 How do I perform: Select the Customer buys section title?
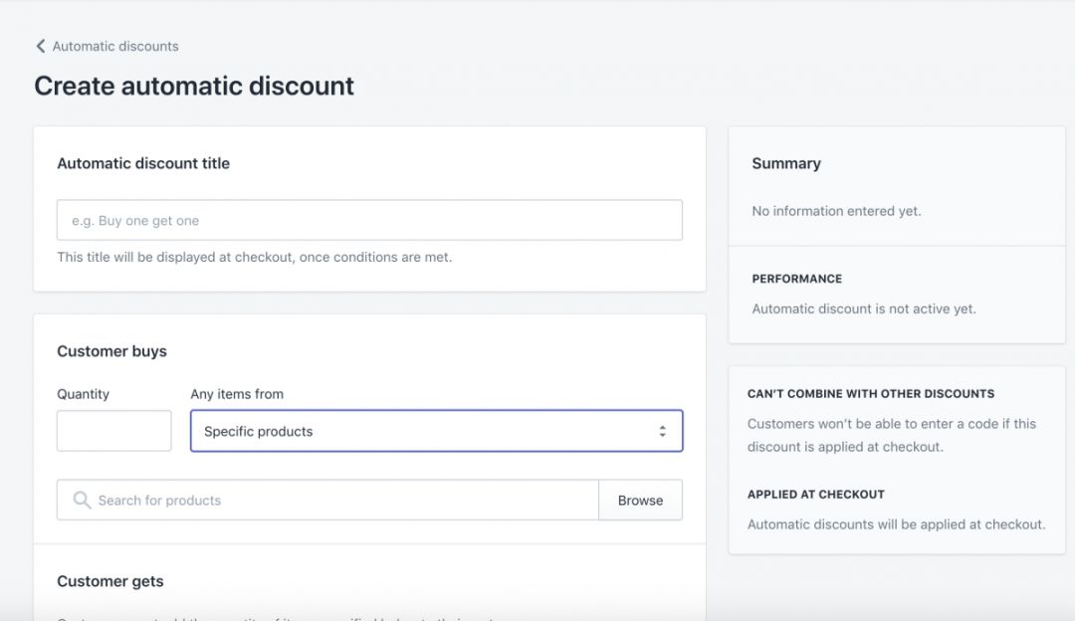point(111,351)
